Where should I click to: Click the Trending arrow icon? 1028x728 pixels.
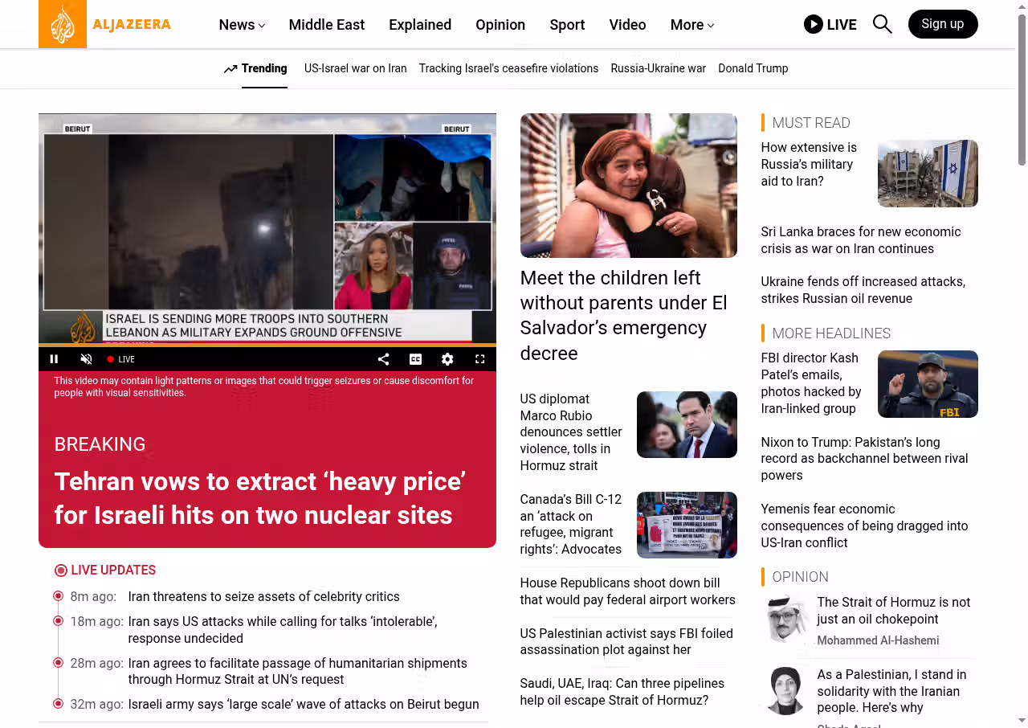click(230, 68)
